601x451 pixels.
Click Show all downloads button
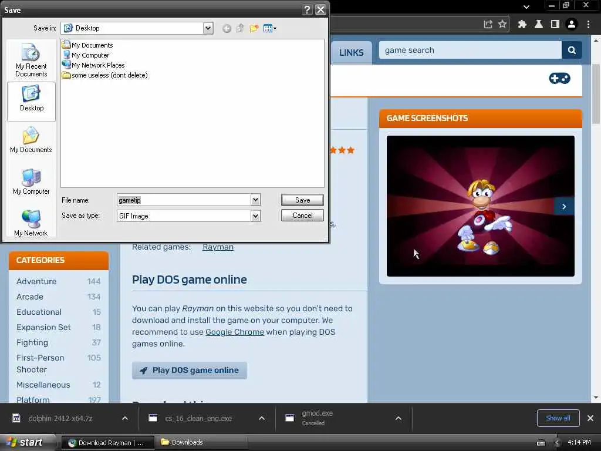tap(558, 418)
